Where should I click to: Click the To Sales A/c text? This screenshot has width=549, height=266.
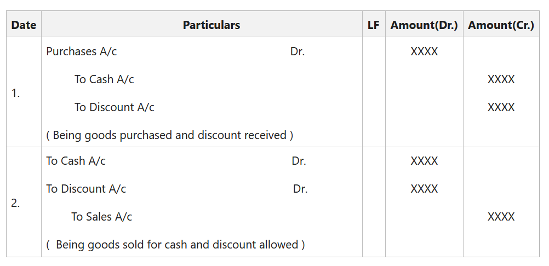(101, 217)
